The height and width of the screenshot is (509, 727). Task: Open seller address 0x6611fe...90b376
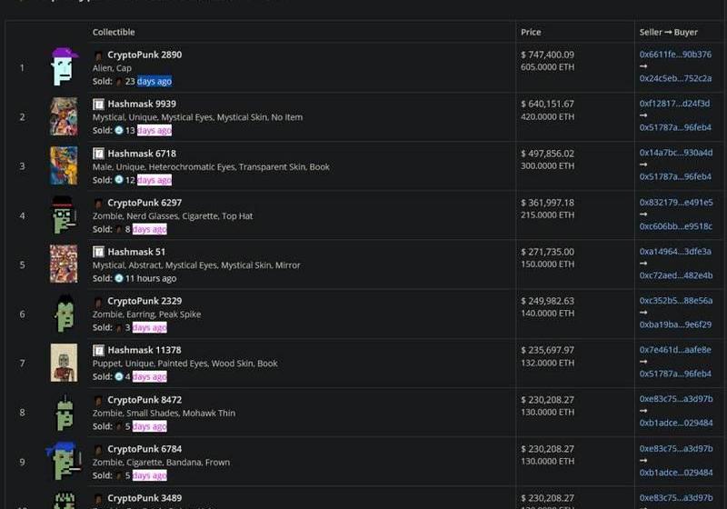pyautogui.click(x=675, y=55)
